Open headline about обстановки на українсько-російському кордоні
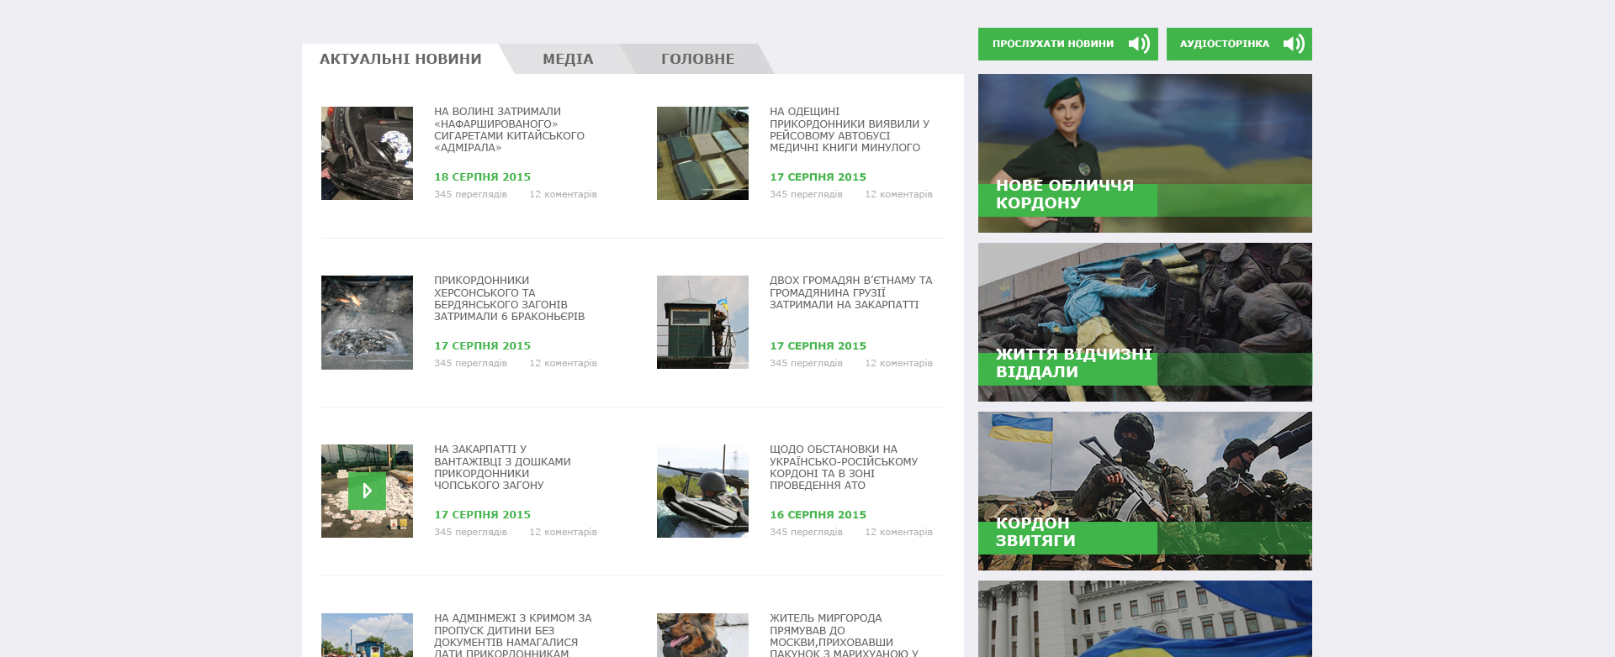Image resolution: width=1615 pixels, height=657 pixels. click(x=844, y=467)
